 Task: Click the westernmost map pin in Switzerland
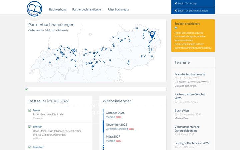click(43, 59)
